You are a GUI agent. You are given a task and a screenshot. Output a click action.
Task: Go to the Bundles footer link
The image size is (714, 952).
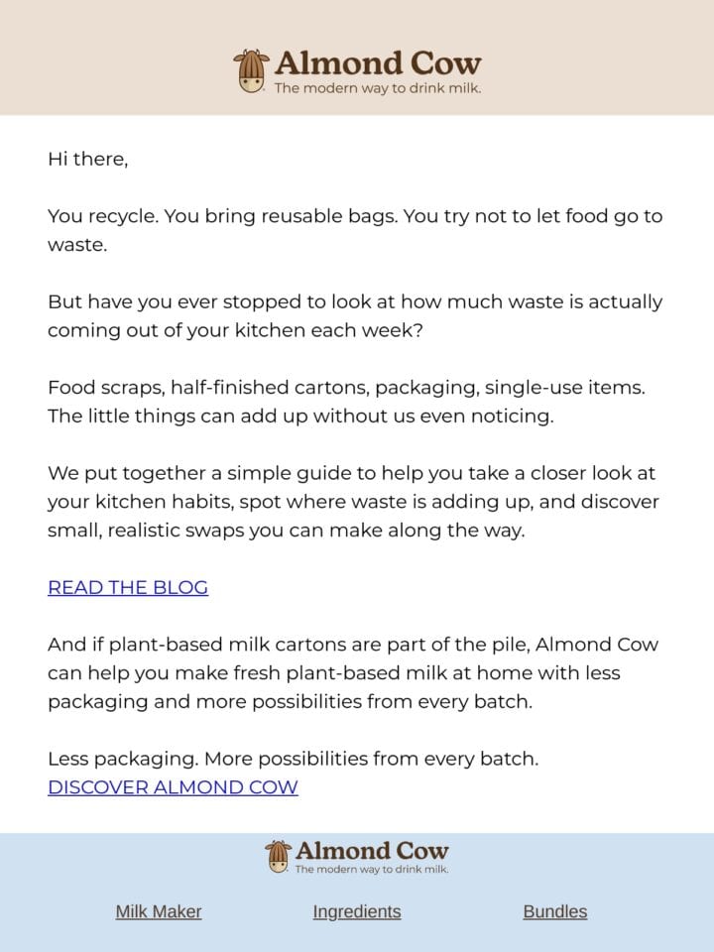(555, 911)
